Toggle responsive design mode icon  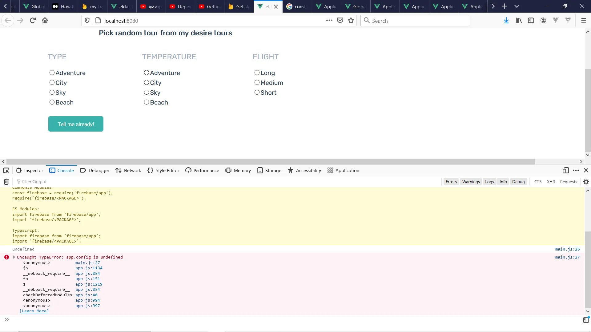point(565,170)
